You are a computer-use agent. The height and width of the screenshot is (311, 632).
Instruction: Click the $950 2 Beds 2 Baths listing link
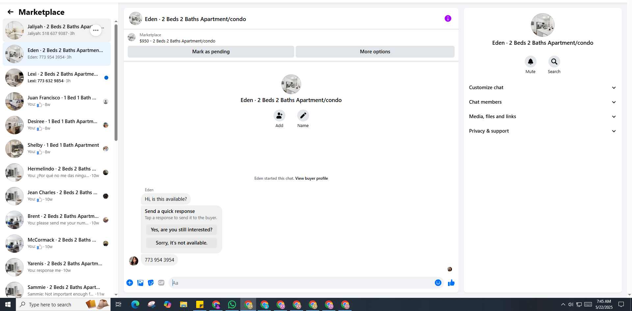tap(177, 41)
